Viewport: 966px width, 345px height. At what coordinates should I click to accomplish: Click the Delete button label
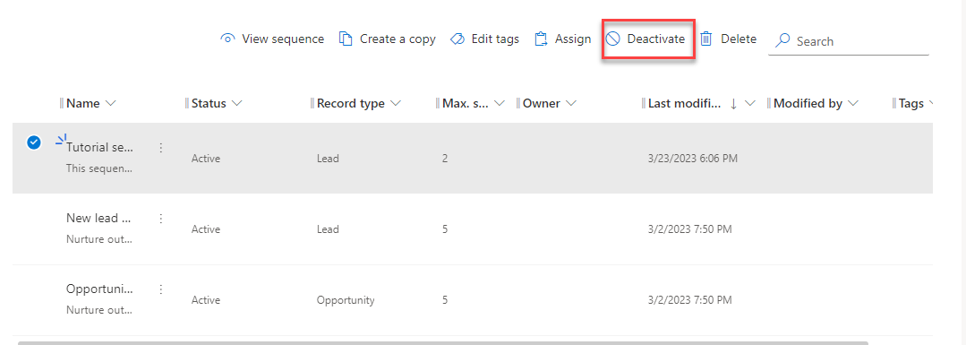(739, 39)
